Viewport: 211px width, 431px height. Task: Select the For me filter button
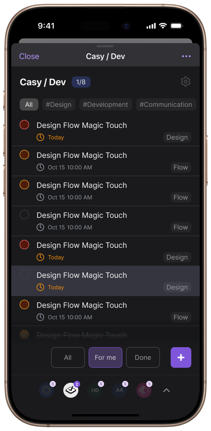(105, 357)
